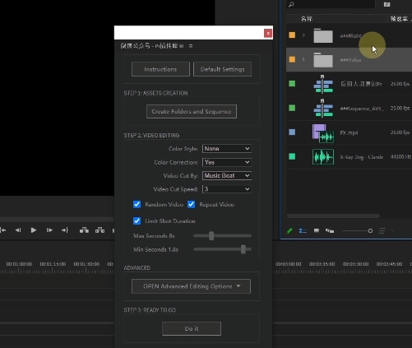This screenshot has width=412, height=348.
Task: Expand OPEN Advanced Editing Options
Action: tap(191, 286)
